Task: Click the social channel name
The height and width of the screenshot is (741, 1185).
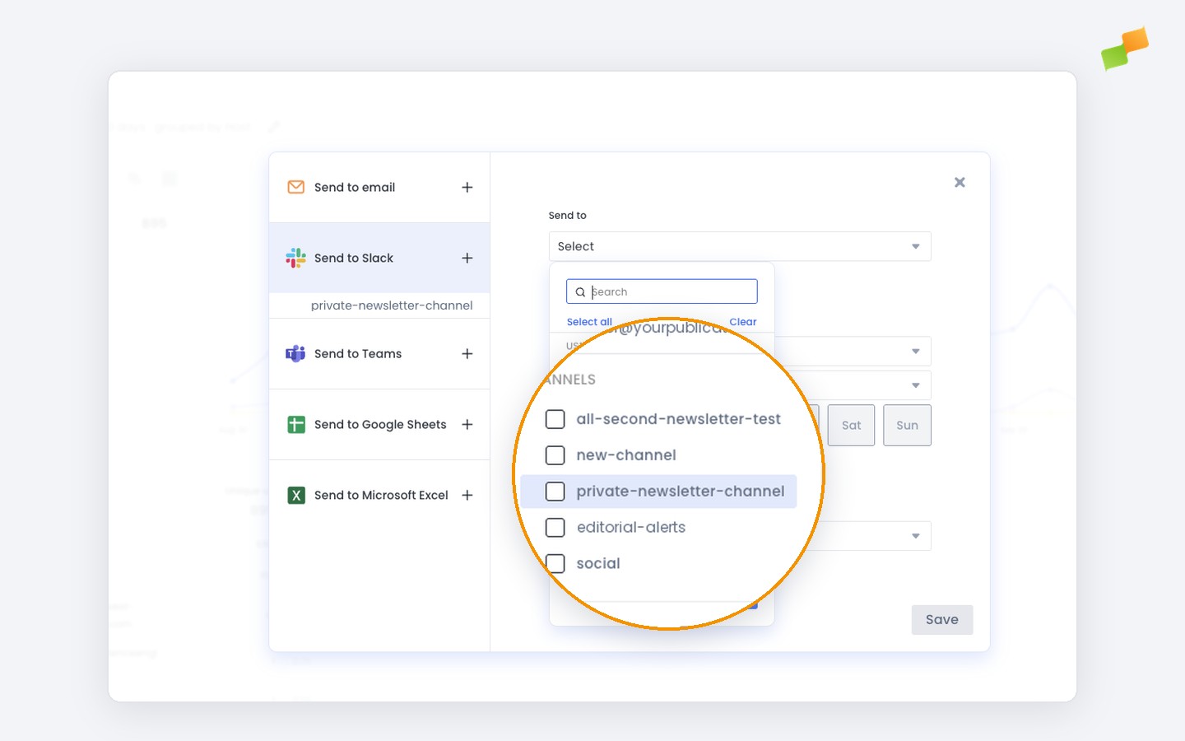Action: [x=598, y=564]
